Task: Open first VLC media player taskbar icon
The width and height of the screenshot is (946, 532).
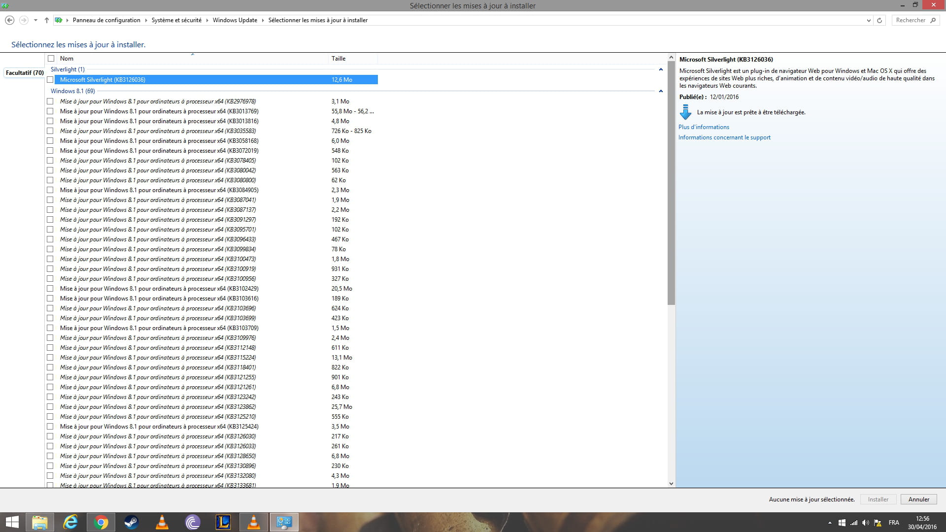Action: 162,522
